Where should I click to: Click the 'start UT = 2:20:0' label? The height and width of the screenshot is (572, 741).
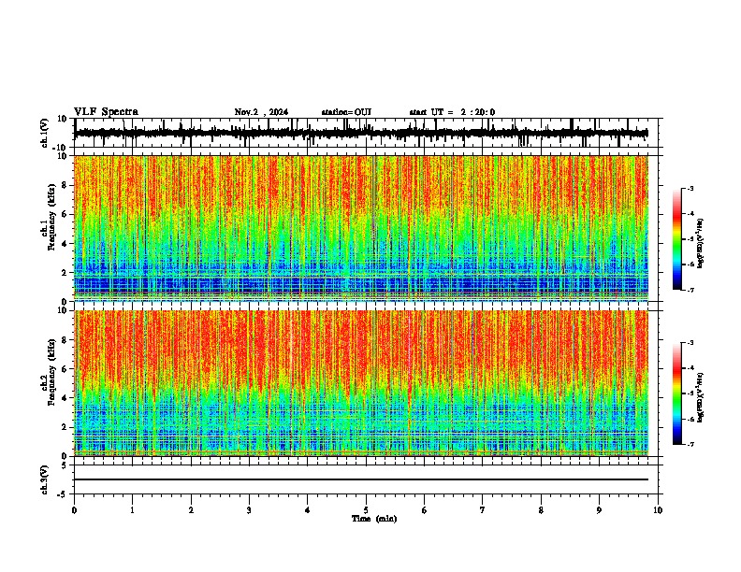(x=452, y=112)
